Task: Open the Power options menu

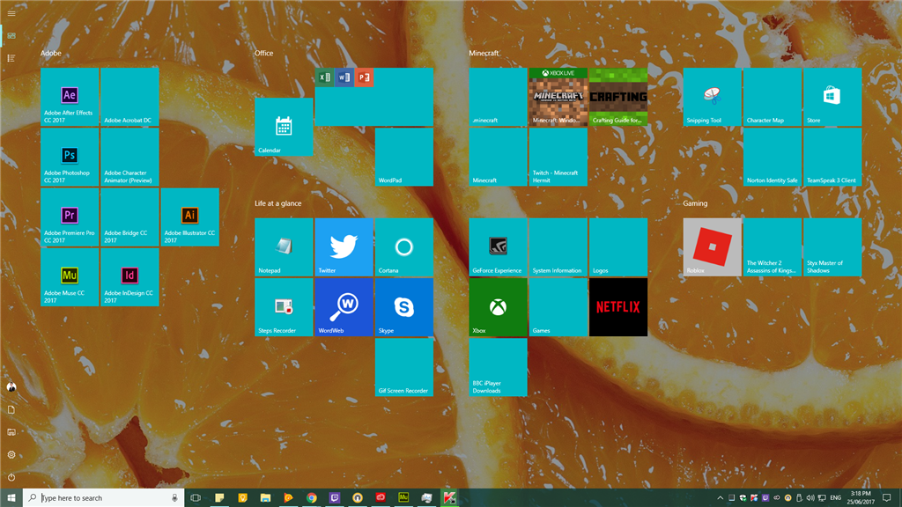Action: pos(11,477)
